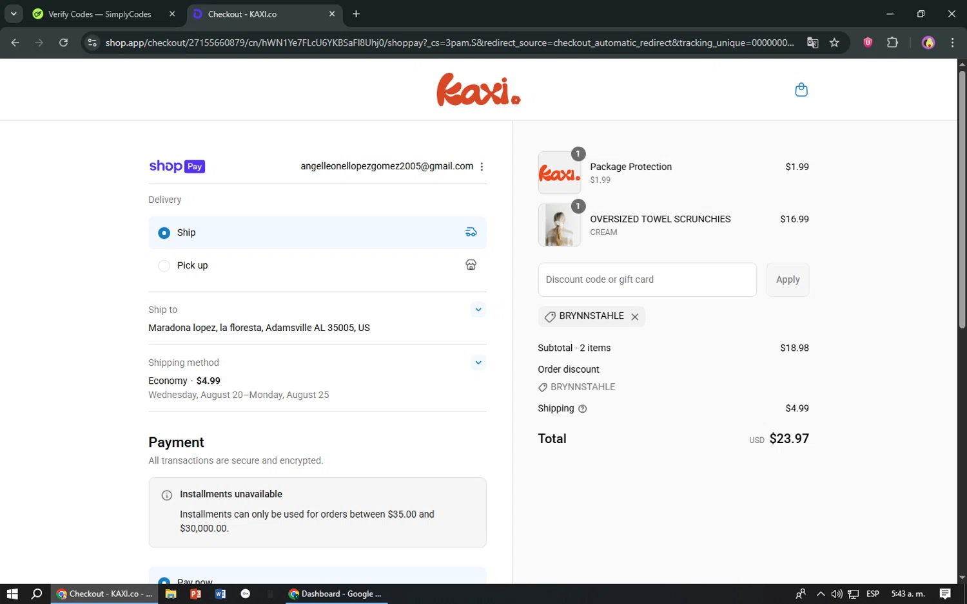
Task: Click the email angelleonellopezgomez2005@gmail.com
Action: [387, 166]
